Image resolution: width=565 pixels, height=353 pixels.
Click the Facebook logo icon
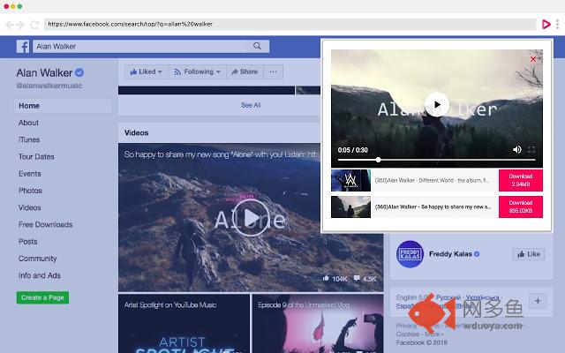[x=23, y=47]
